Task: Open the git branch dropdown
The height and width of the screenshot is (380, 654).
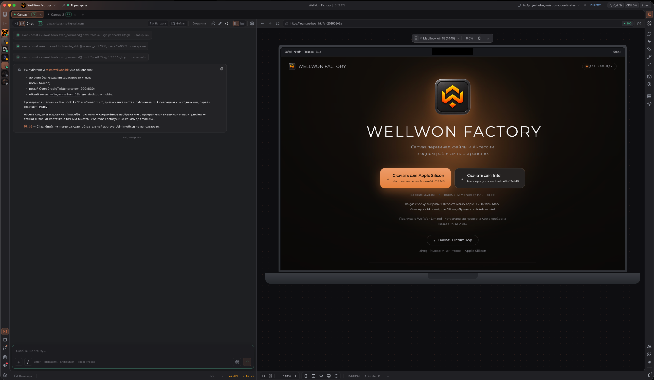Action: pos(549,5)
